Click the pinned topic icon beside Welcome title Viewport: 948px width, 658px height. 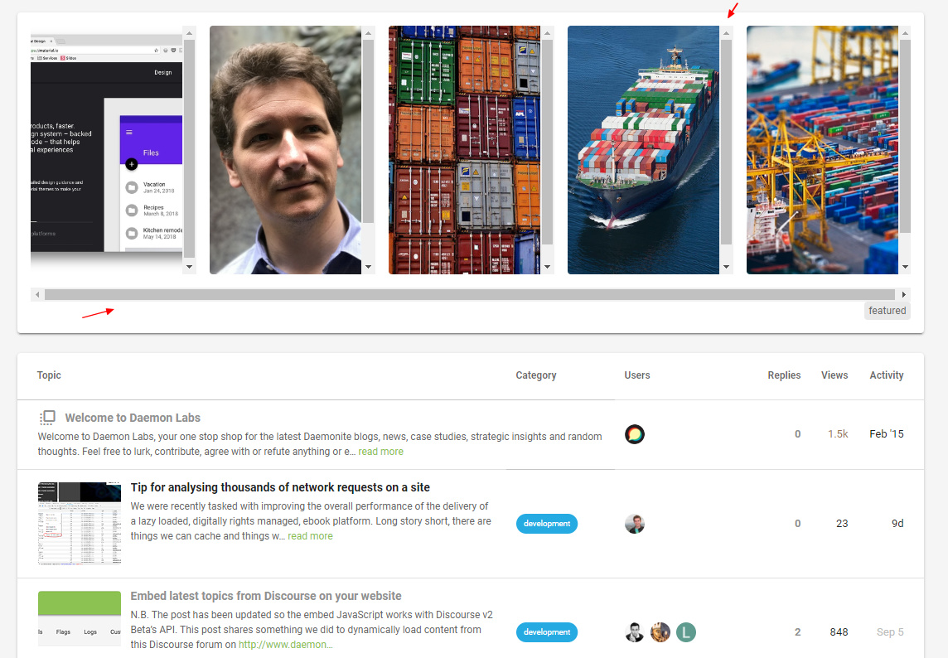point(48,418)
